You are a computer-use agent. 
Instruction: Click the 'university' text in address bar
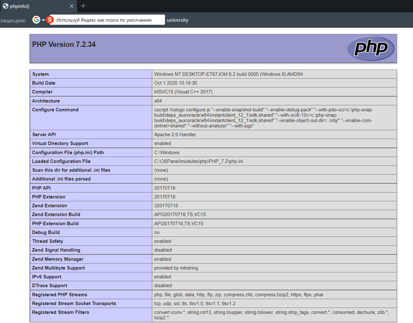[177, 20]
